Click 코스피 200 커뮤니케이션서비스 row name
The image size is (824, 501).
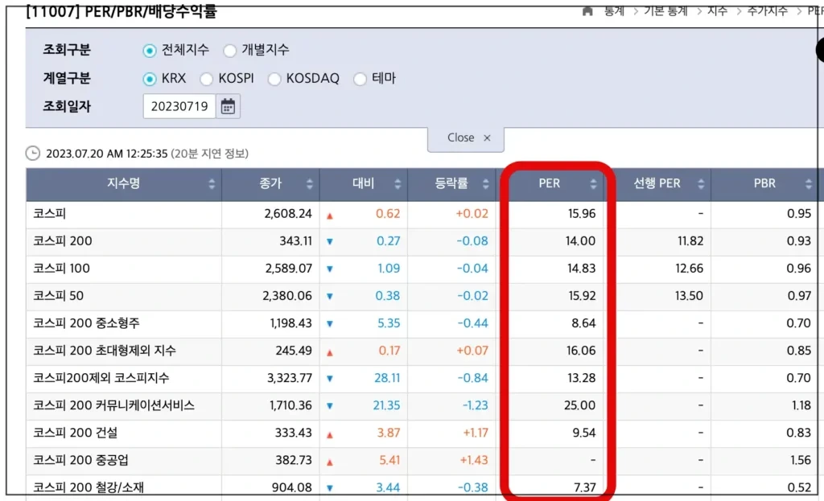tap(114, 405)
